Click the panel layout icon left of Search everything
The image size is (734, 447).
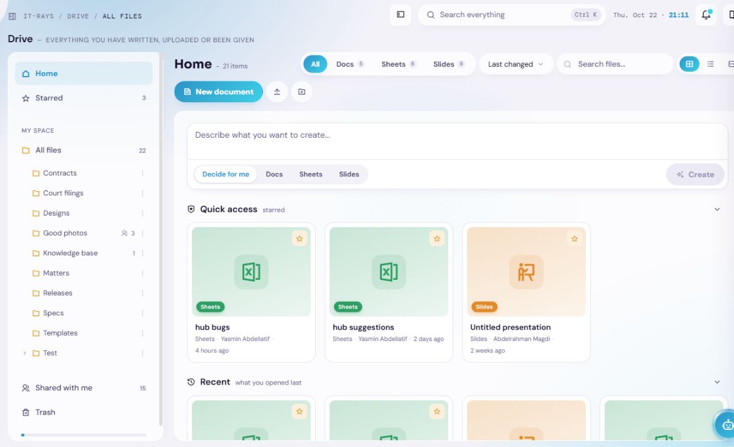pyautogui.click(x=401, y=15)
